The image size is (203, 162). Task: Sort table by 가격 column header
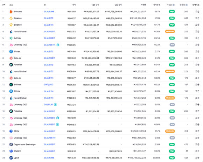[x=74, y=5]
